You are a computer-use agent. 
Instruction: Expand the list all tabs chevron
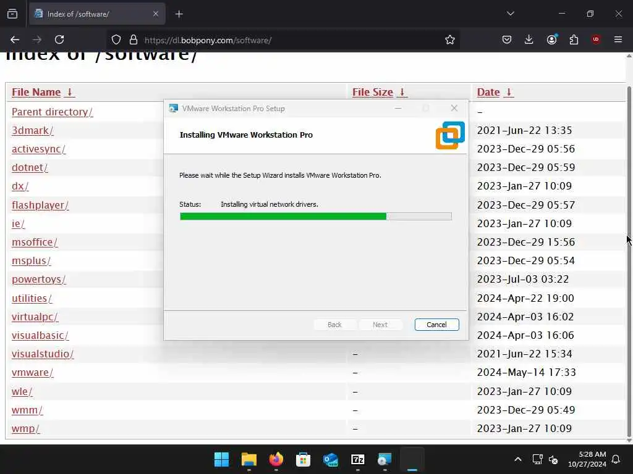(510, 14)
